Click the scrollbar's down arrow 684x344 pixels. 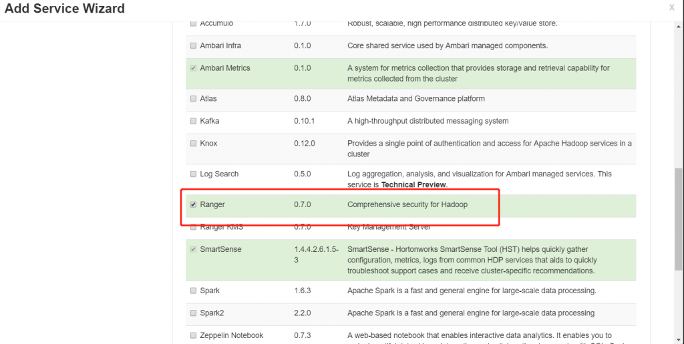coord(679,339)
